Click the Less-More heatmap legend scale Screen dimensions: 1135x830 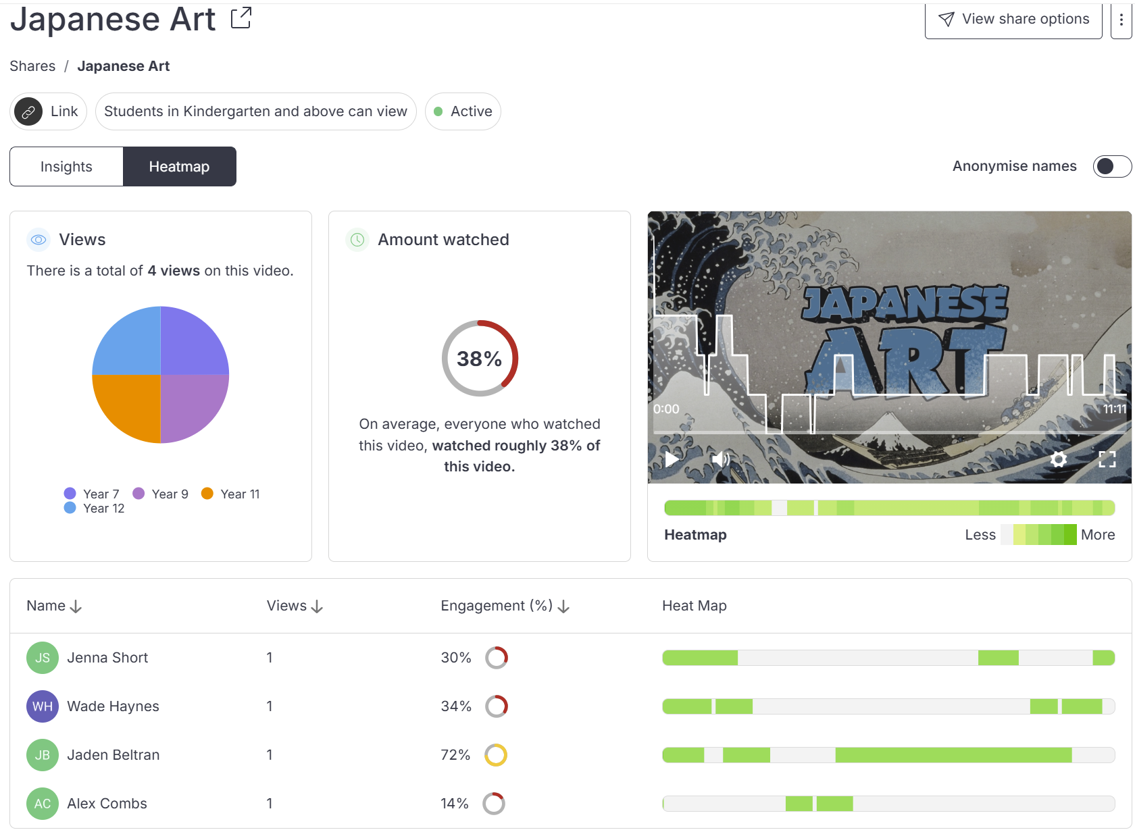pyautogui.click(x=1038, y=535)
